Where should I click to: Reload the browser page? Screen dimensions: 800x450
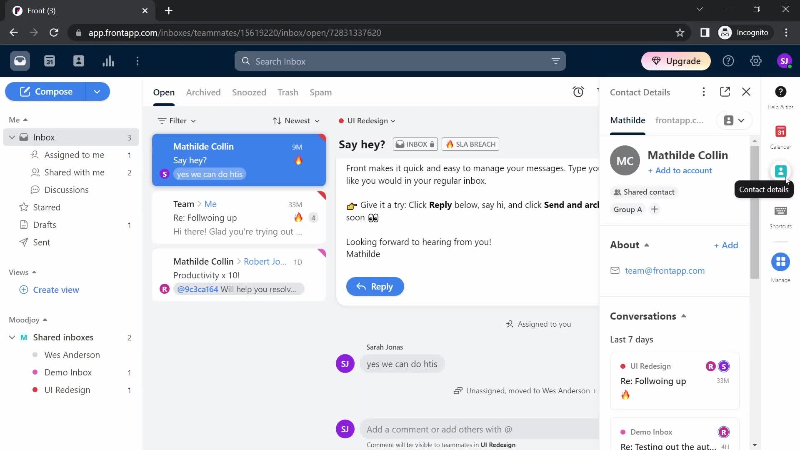pos(54,32)
